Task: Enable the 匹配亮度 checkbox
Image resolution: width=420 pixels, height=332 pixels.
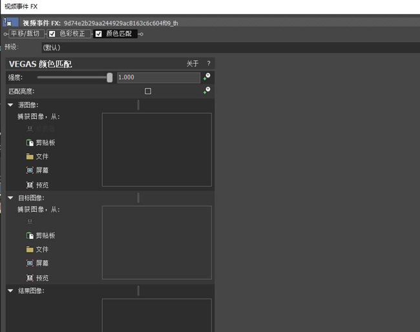Action: [148, 91]
